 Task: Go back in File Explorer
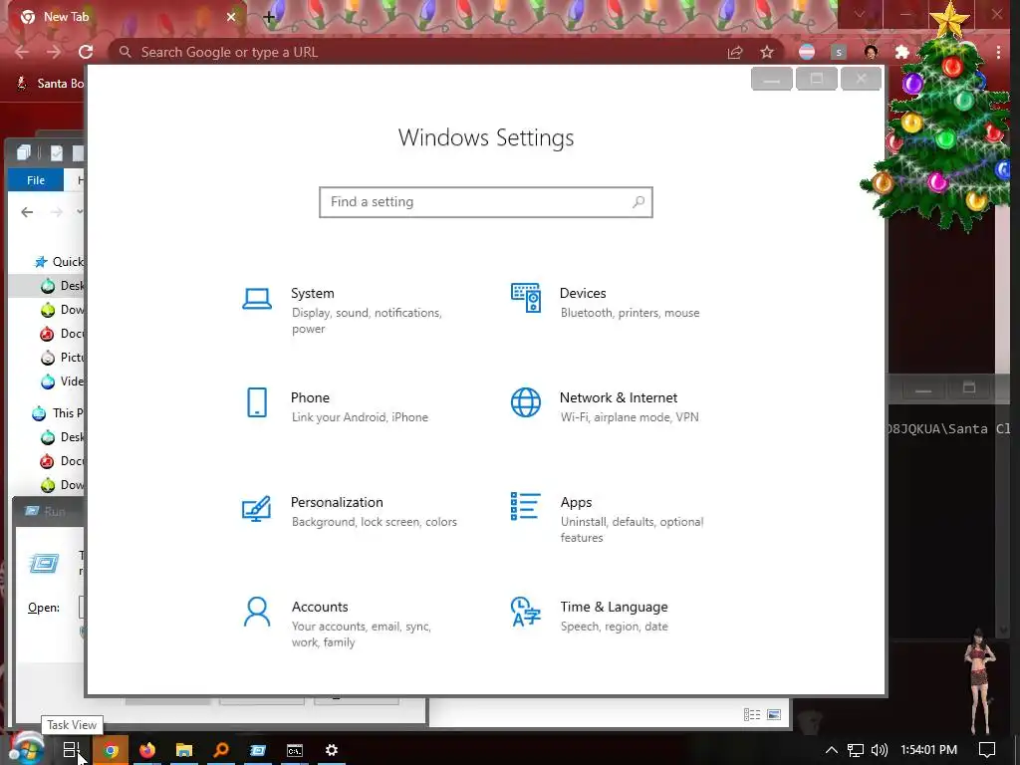point(27,212)
